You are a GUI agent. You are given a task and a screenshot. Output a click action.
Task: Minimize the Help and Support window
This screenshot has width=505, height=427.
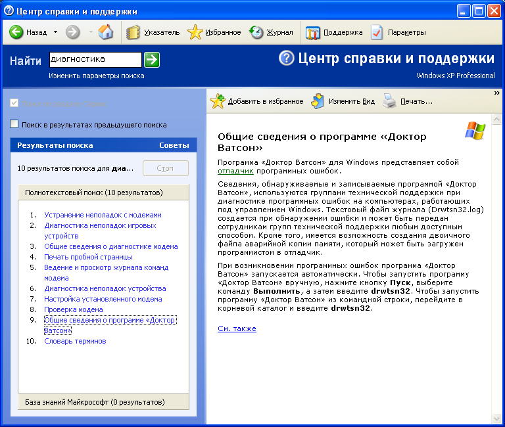[464, 11]
